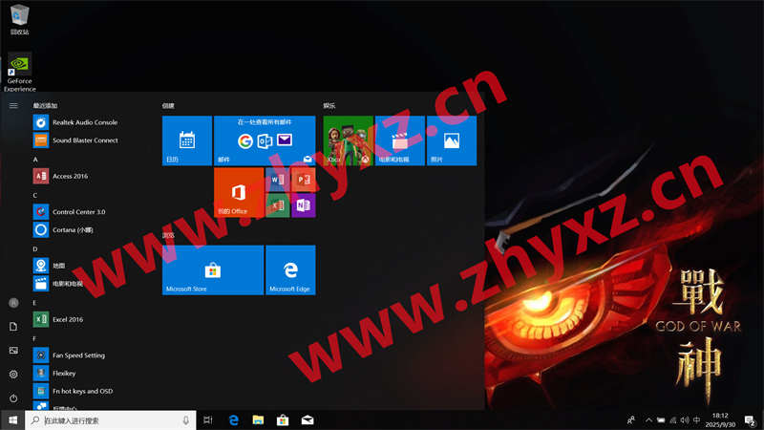Open the Action Center notifications icon
The width and height of the screenshot is (764, 430).
[x=750, y=419]
